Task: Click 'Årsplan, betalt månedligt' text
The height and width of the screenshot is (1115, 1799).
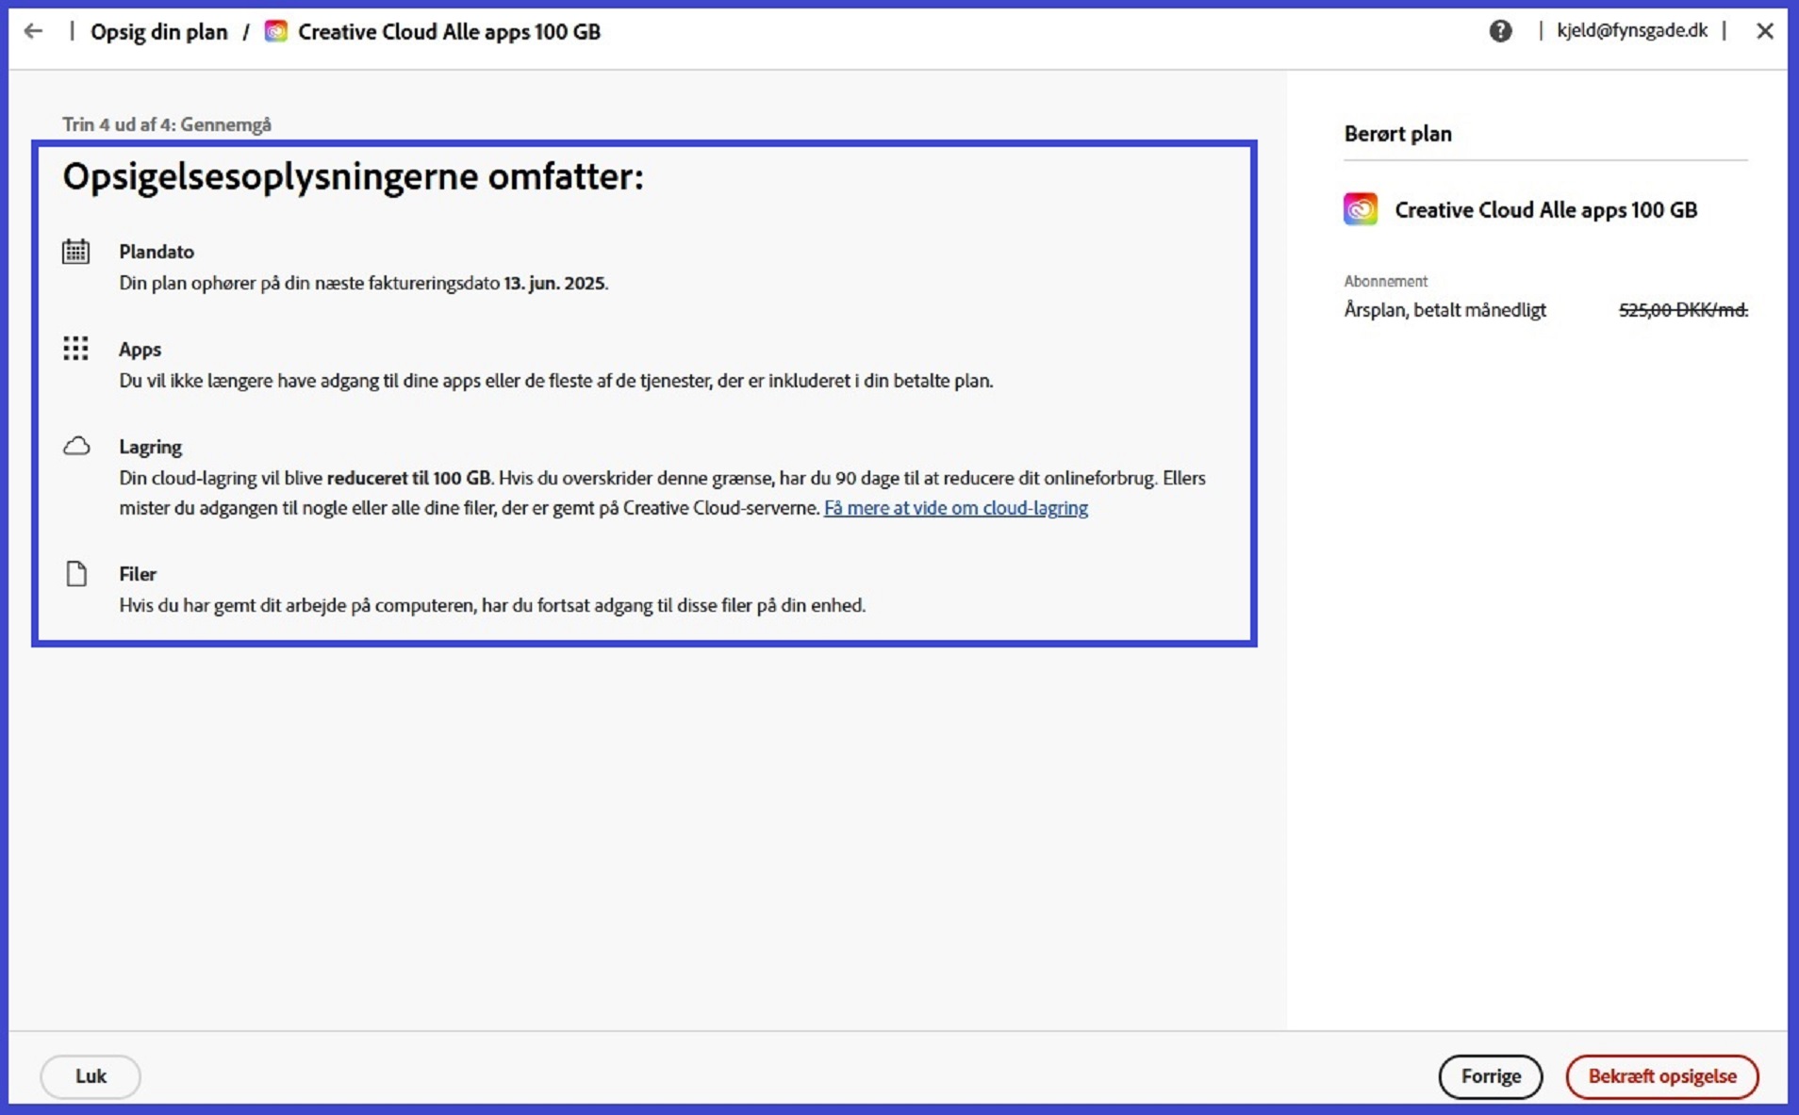Action: click(x=1445, y=310)
